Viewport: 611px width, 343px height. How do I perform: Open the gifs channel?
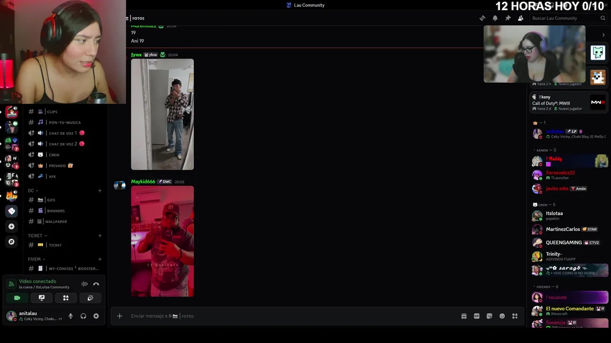(64, 200)
